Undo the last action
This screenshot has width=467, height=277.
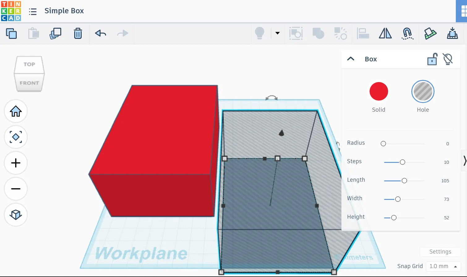pyautogui.click(x=101, y=33)
